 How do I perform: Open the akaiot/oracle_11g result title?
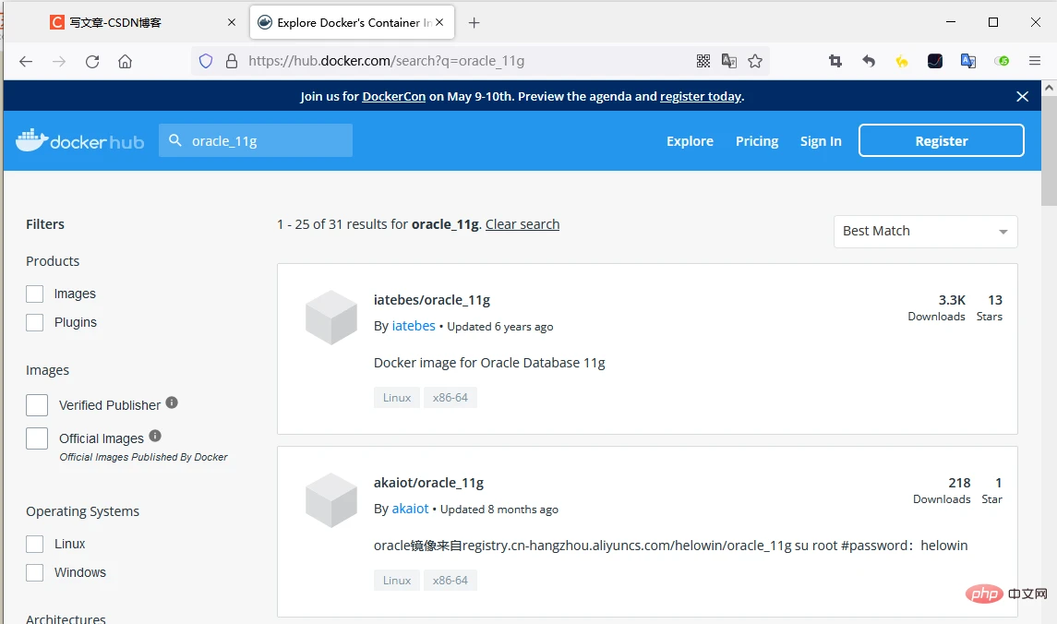(428, 483)
